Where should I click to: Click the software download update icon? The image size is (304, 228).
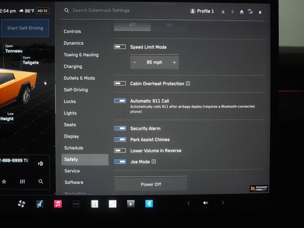(223, 12)
